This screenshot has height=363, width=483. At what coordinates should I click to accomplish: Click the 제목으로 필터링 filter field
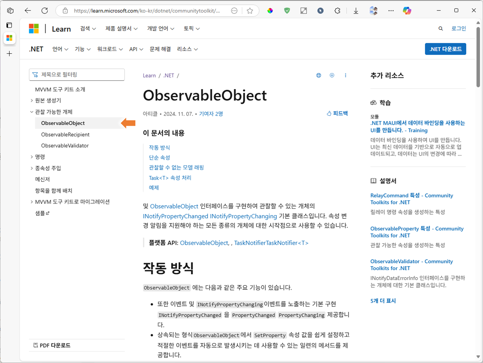pos(77,75)
